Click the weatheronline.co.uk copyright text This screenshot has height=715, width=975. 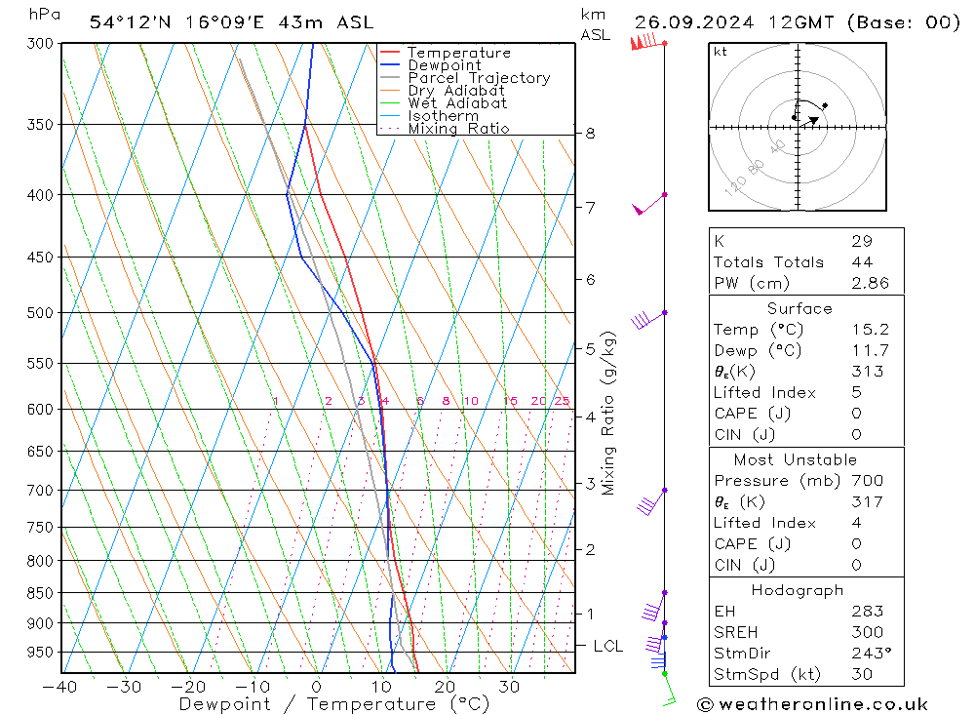point(813,704)
